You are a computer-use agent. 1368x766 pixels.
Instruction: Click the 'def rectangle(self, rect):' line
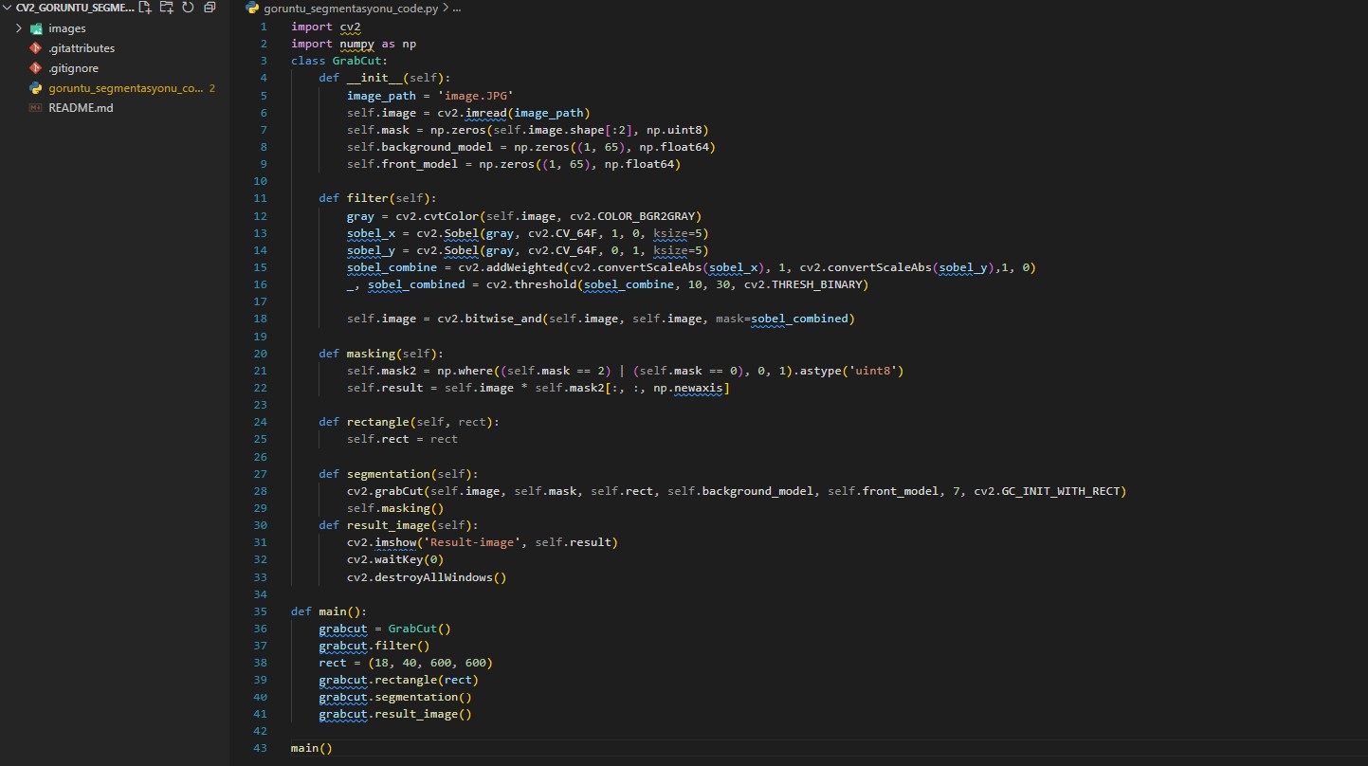coord(410,422)
